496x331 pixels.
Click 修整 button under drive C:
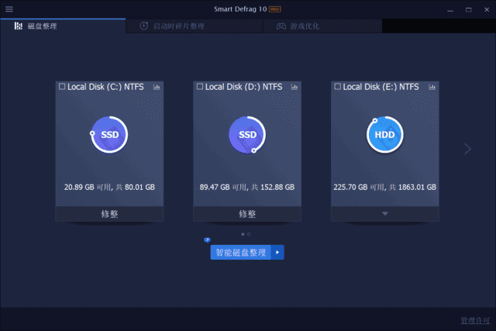pos(109,214)
